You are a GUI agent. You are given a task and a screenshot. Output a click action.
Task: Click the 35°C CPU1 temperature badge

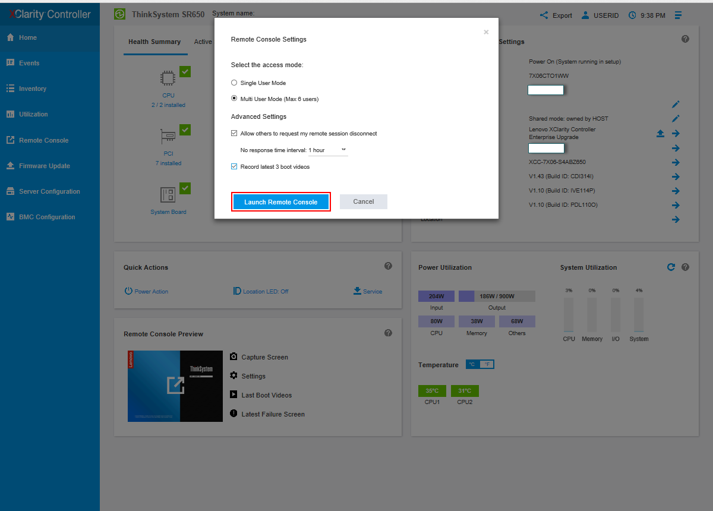(432, 391)
